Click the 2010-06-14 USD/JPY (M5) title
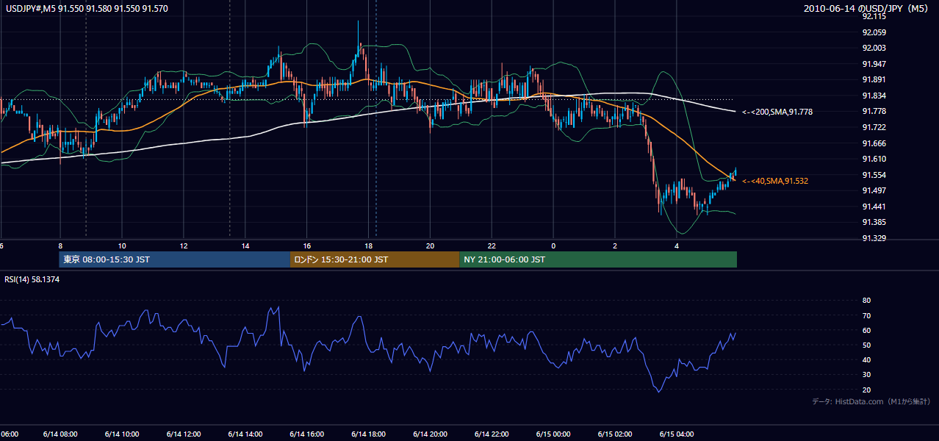This screenshot has width=939, height=441. click(x=867, y=9)
